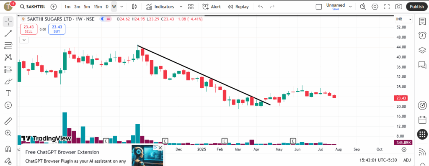
Task: Undo the last chart action
Action: tap(261, 7)
